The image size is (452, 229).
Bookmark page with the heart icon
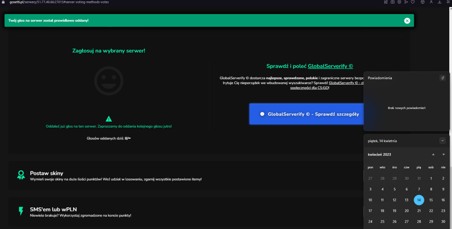[413, 2]
